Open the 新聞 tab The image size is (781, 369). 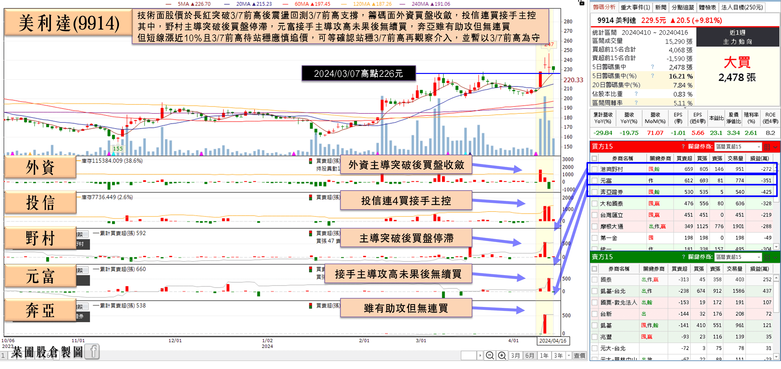[x=660, y=7]
